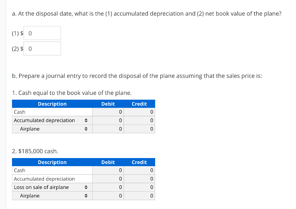The width and height of the screenshot is (296, 209).
Task: Select Accumulated depreciation debit cell in second table
Action: click(108, 179)
